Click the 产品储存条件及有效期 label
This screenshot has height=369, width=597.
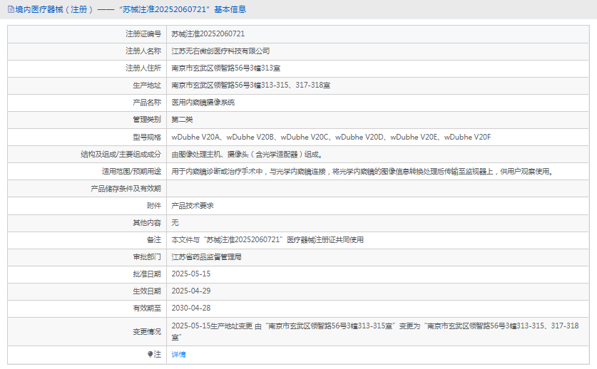pos(126,189)
